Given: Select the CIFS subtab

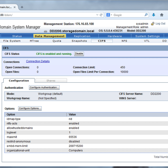Looking at the screenshot, I should [x=102, y=41].
